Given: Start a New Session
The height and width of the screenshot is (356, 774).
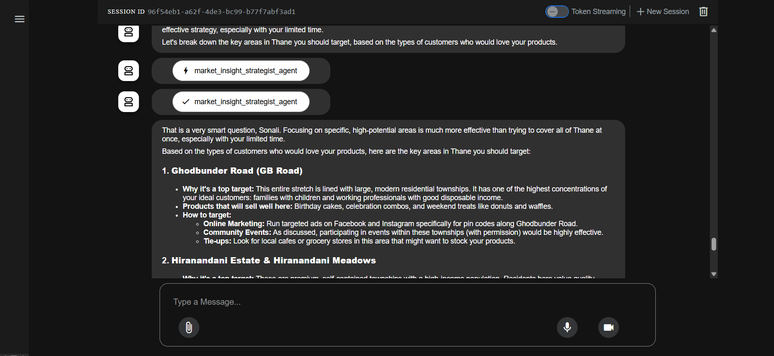Looking at the screenshot, I should (x=663, y=12).
